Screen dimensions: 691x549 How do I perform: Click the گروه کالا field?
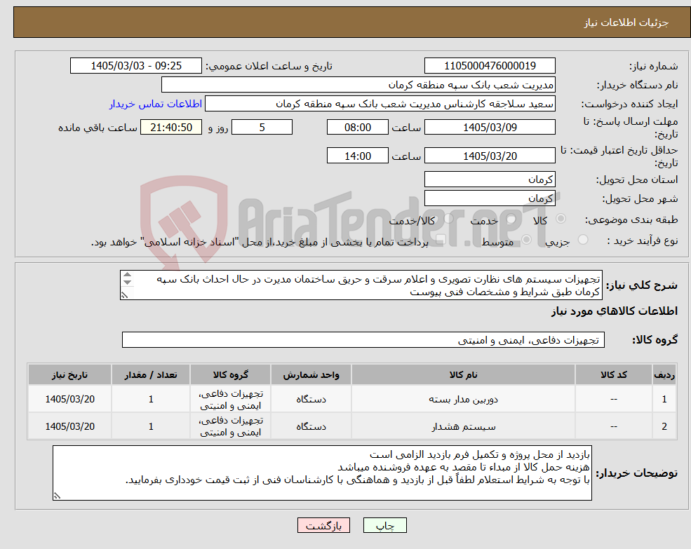point(363,340)
